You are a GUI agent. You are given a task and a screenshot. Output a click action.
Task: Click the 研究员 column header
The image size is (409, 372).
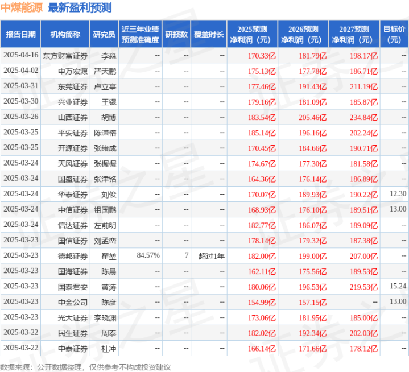coord(104,35)
